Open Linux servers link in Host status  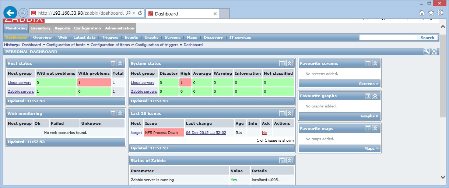[20, 83]
